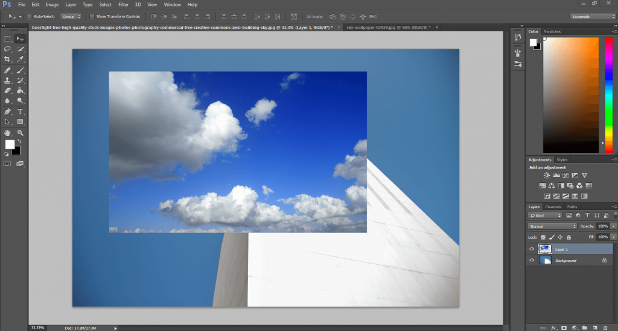Click the add layer mask button
This screenshot has height=331, width=618.
pos(564,327)
